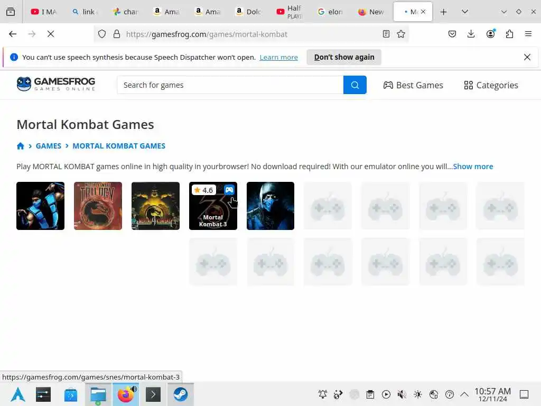Open the Firefox View icon in the tab bar
541x406 pixels.
(x=11, y=12)
